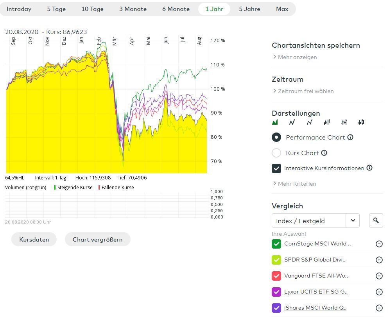389x317 pixels.
Task: Untick the SPDR S&P Global Dividend checkbox
Action: pyautogui.click(x=276, y=260)
